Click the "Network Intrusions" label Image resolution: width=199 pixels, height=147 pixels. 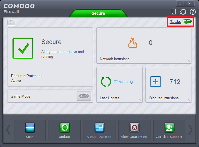tap(115, 59)
